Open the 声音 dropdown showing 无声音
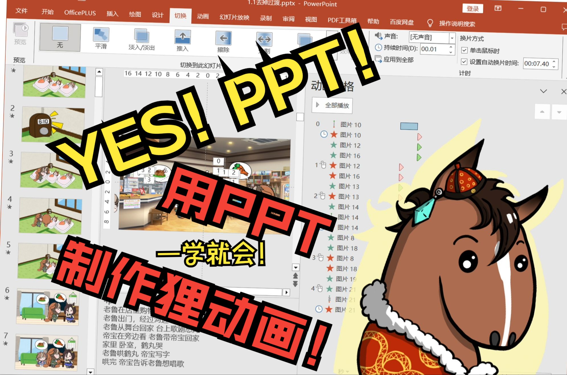 pyautogui.click(x=452, y=38)
